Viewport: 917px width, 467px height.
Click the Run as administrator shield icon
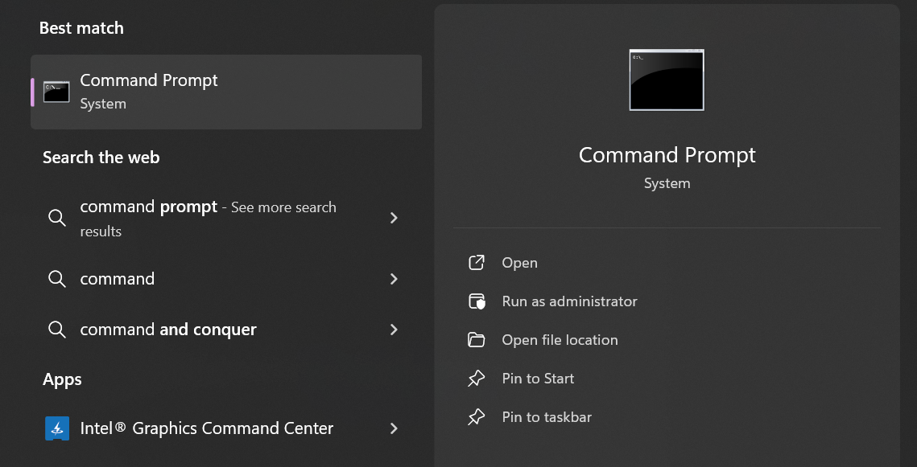[x=477, y=301]
